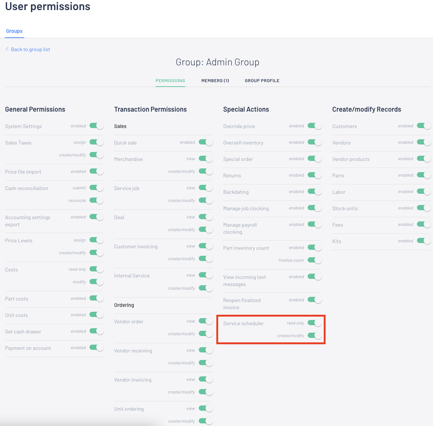This screenshot has height=426, width=433.
Task: Toggle Merchandise view switch
Action: (206, 159)
